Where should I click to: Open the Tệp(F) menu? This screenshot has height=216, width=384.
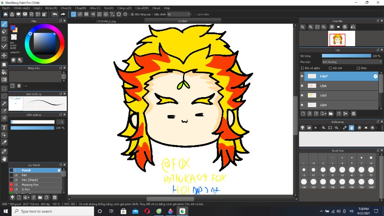pos(6,8)
